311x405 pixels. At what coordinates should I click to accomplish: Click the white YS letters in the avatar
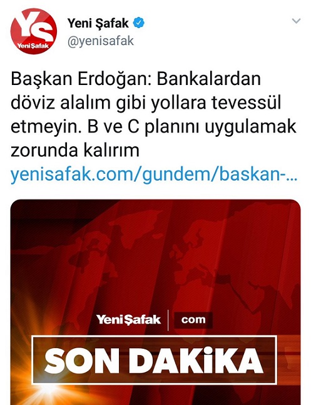35,27
